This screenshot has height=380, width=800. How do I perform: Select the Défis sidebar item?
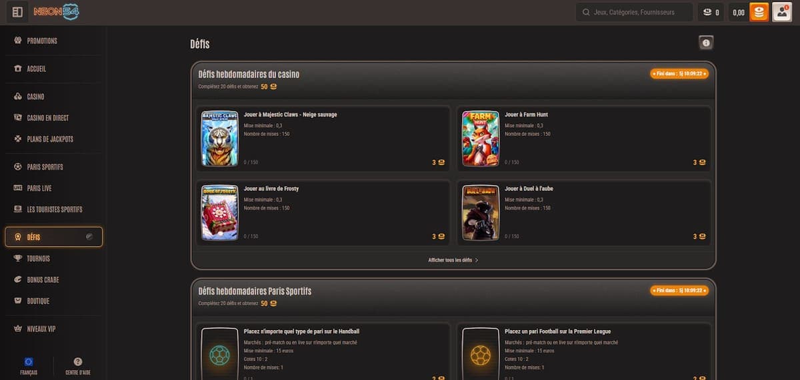click(53, 237)
